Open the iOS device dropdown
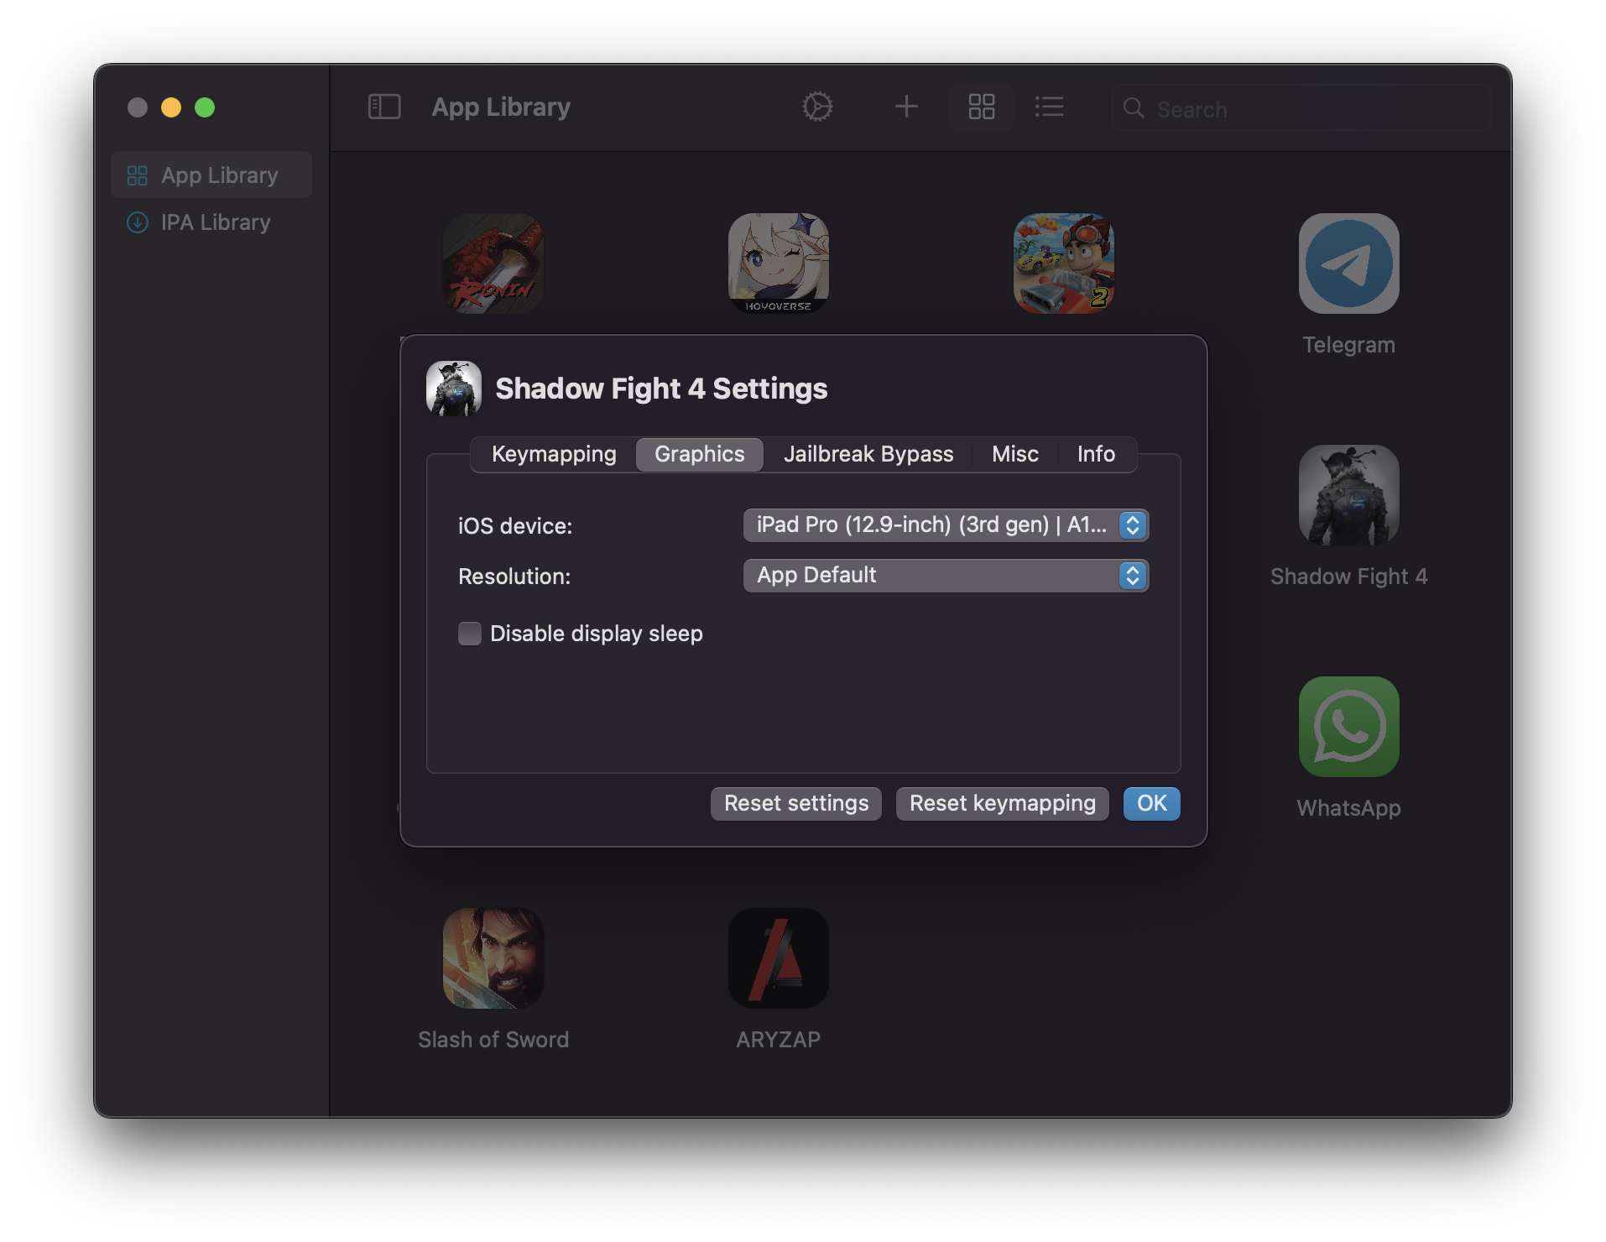Image resolution: width=1606 pixels, height=1242 pixels. pyautogui.click(x=946, y=525)
